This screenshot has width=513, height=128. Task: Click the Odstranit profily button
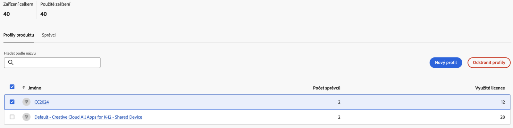coord(489,63)
